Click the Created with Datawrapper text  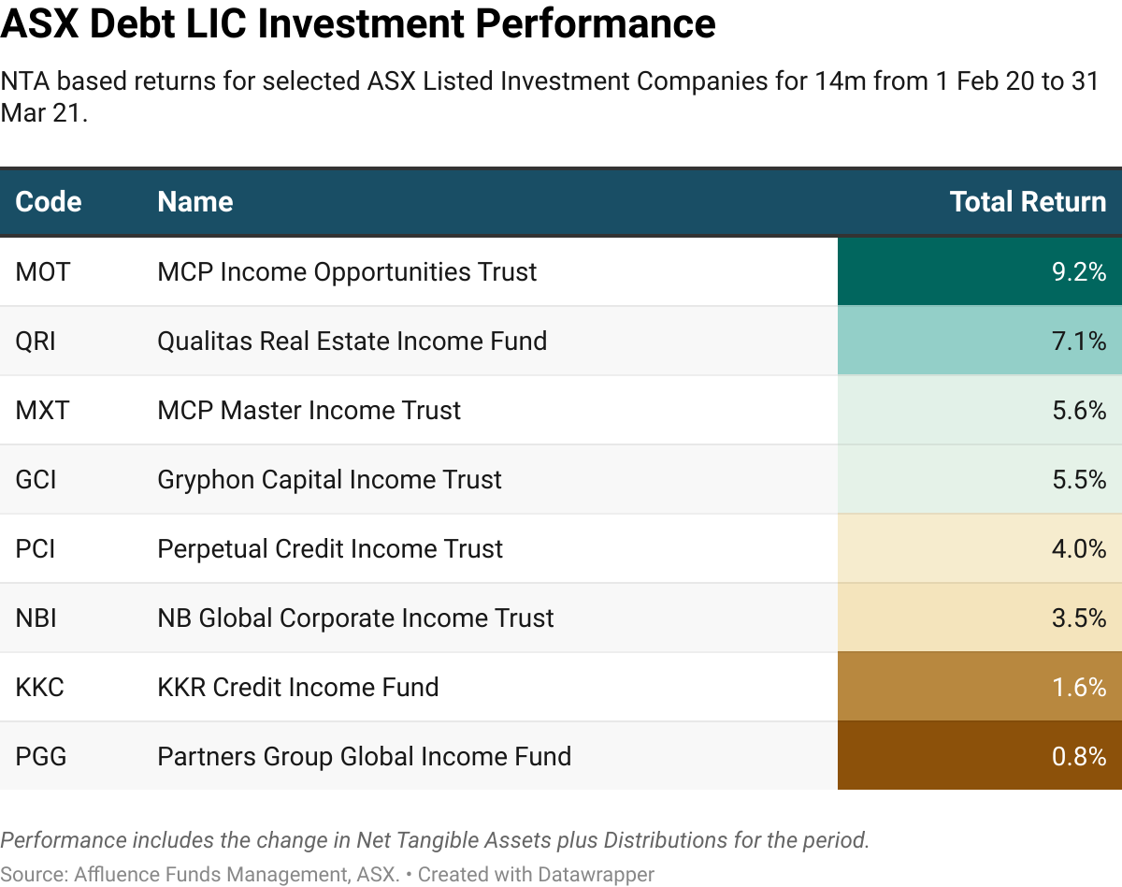[536, 875]
